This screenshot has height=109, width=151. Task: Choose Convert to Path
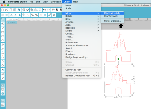tap(82, 70)
